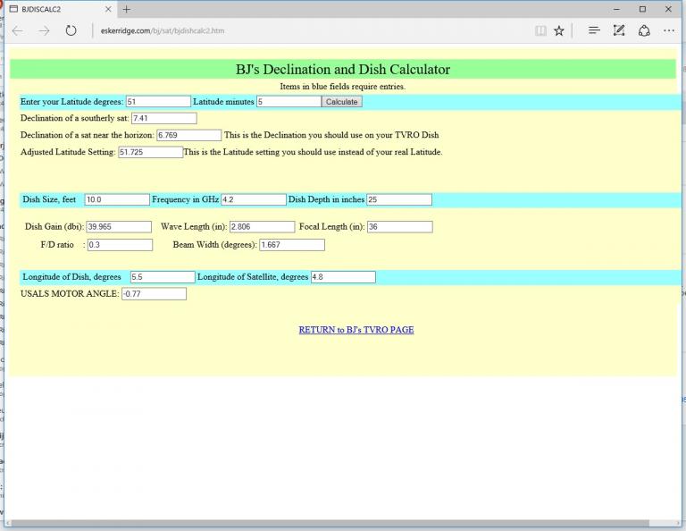Select the Longitude of Satellite field
This screenshot has width=686, height=531.
(343, 277)
